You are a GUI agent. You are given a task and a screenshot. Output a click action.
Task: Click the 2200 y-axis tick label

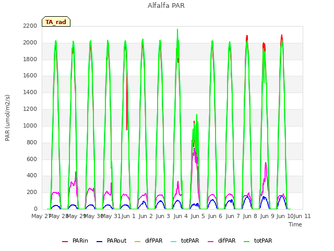[x=30, y=26]
